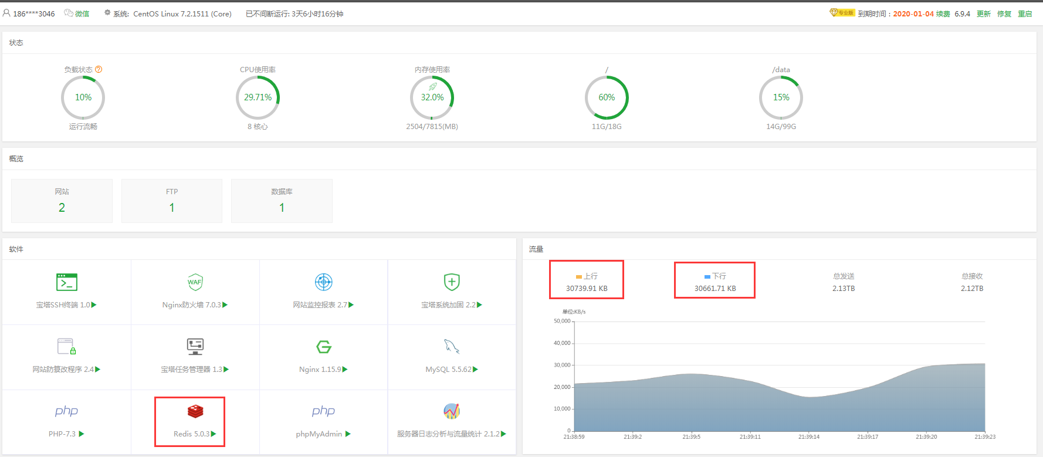The width and height of the screenshot is (1043, 457).
Task: Click the 总发送 2.13TB value
Action: point(844,289)
